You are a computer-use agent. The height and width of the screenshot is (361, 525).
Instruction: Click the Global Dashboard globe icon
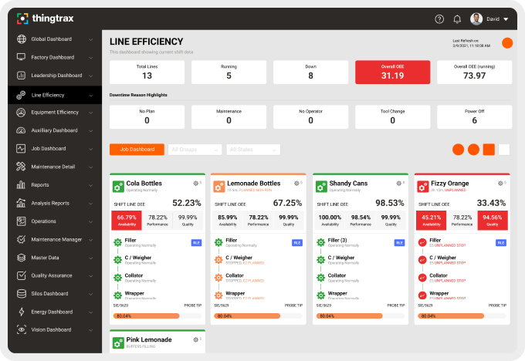pos(21,39)
